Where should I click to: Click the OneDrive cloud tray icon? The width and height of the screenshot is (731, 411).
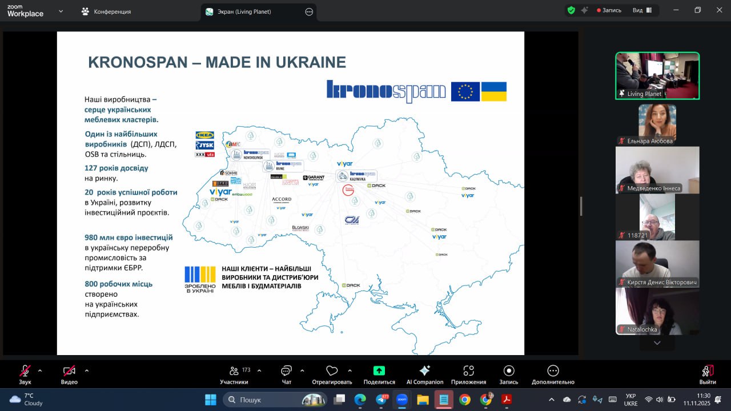coord(567,400)
